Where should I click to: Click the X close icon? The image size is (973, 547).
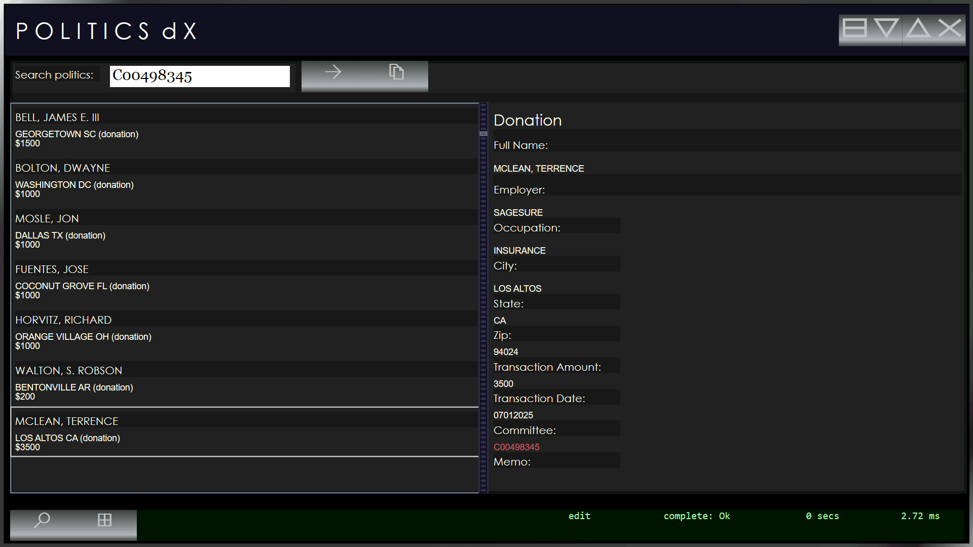point(949,28)
